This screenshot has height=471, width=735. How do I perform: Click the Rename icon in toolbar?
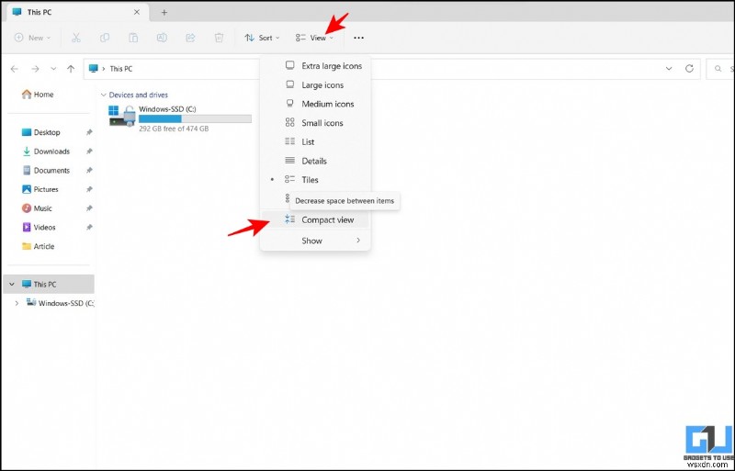(x=162, y=38)
